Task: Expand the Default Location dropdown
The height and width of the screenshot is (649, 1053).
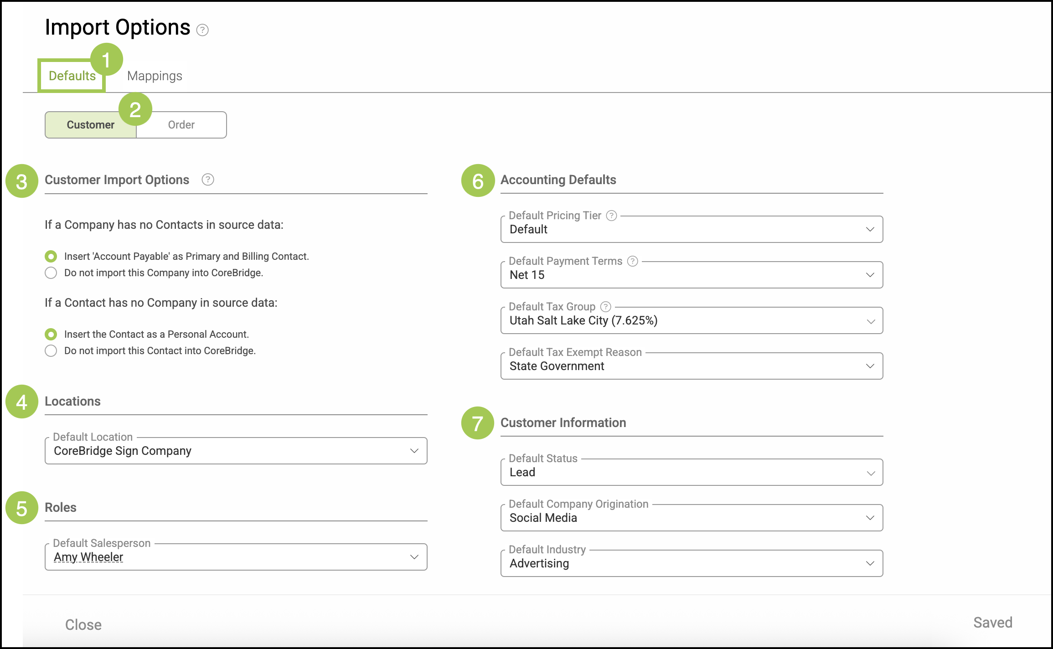Action: [236, 451]
